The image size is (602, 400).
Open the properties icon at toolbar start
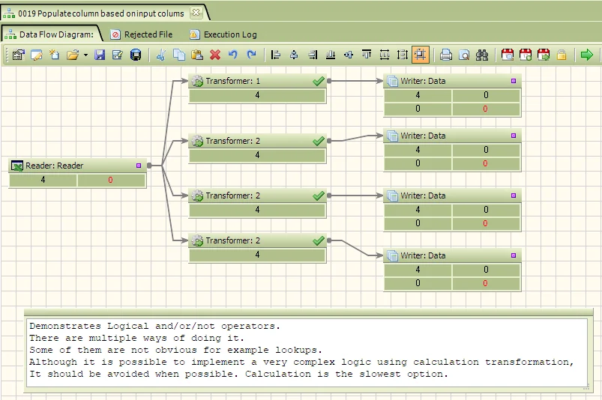[18, 55]
